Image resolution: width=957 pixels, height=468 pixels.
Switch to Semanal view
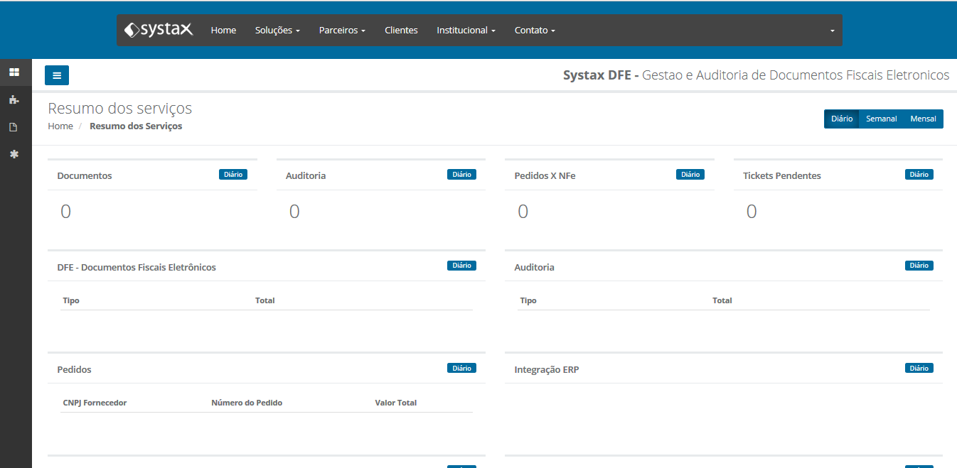[881, 119]
